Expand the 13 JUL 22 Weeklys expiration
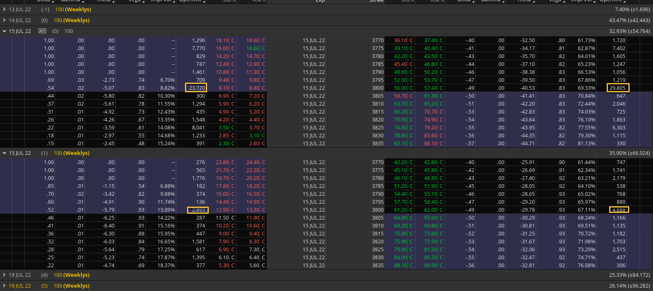653x291 pixels. [4, 9]
